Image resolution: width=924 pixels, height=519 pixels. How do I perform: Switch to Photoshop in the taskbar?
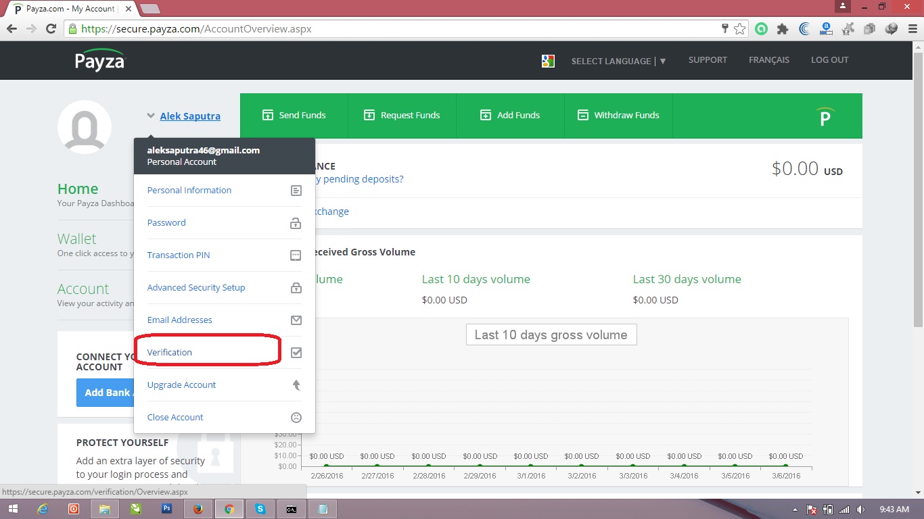167,509
